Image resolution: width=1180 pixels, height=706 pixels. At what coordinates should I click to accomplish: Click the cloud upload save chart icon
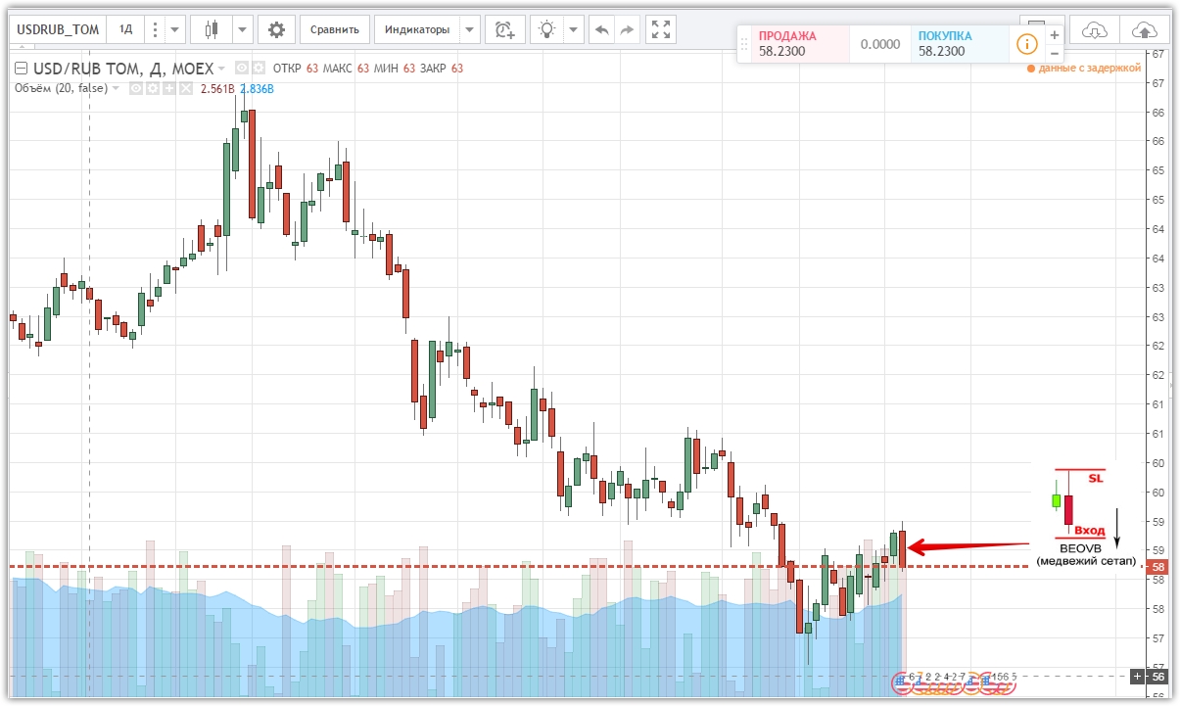1143,30
